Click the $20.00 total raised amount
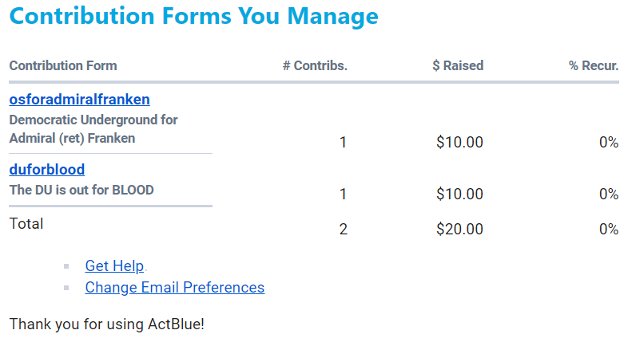This screenshot has height=338, width=628. pyautogui.click(x=459, y=230)
